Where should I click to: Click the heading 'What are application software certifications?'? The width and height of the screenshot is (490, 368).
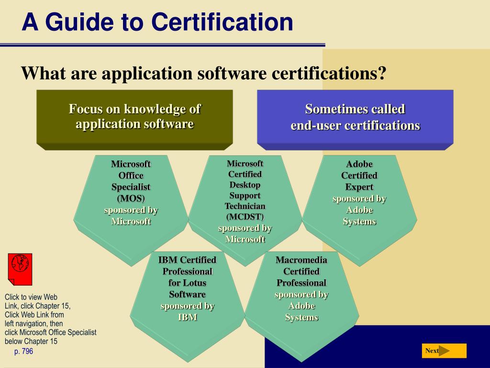tap(204, 73)
